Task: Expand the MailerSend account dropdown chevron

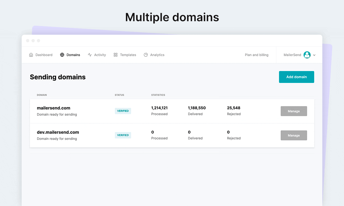Action: [x=314, y=55]
